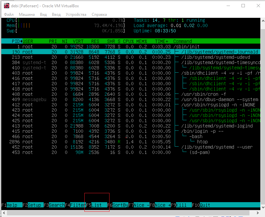Select the (sd-pam) process row

[131, 152]
